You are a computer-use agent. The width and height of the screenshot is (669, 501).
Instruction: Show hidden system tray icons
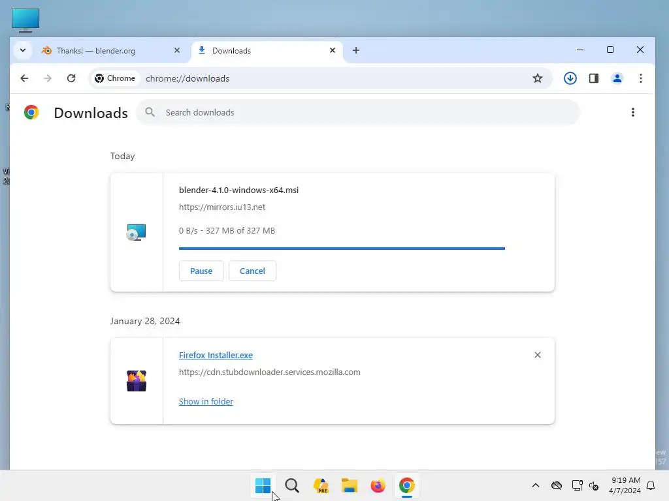[536, 485]
